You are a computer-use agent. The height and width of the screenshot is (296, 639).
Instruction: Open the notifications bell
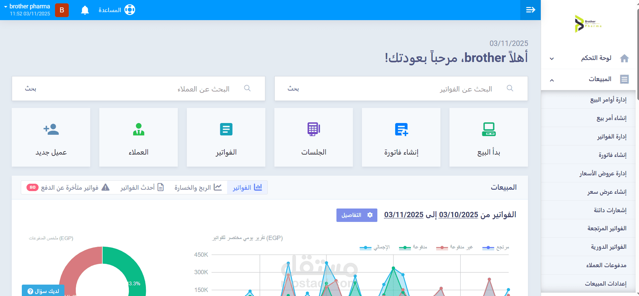coord(85,10)
